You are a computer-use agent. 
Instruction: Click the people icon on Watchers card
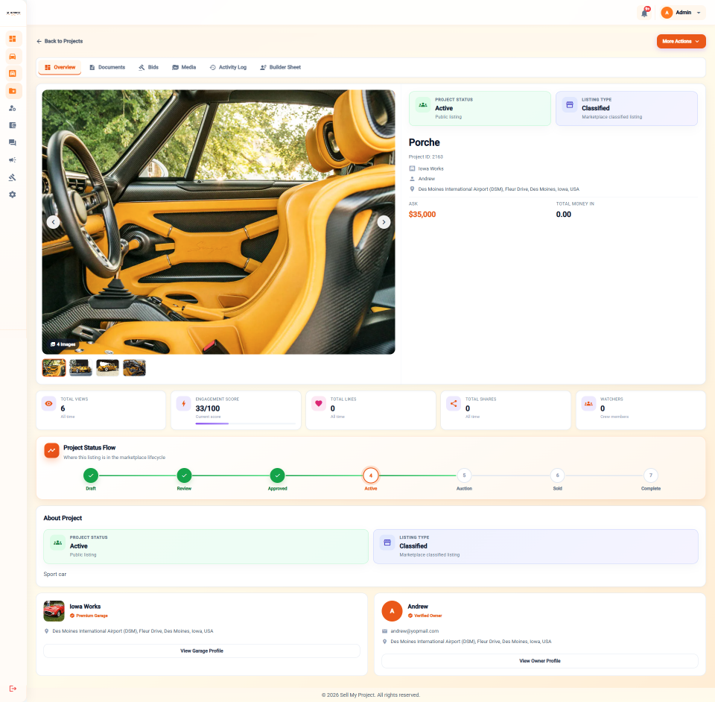(588, 403)
